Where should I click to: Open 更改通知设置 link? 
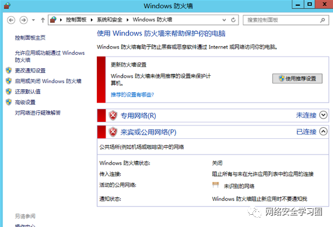(30, 71)
